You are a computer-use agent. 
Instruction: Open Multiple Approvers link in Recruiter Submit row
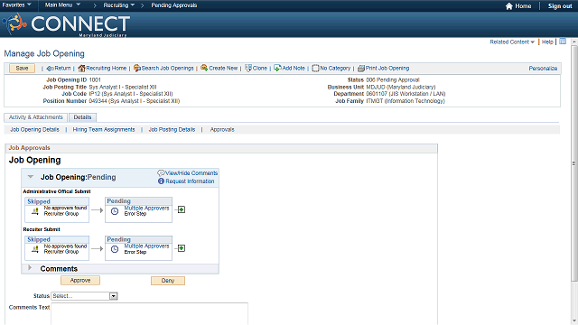coord(146,246)
